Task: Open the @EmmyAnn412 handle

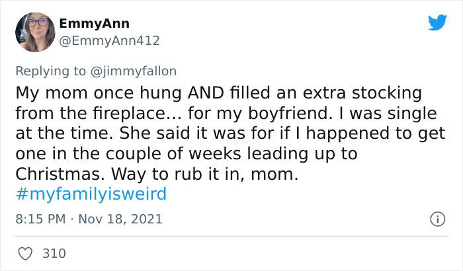Action: pyautogui.click(x=109, y=40)
